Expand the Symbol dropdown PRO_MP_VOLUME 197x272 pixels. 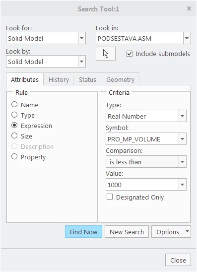pos(183,139)
